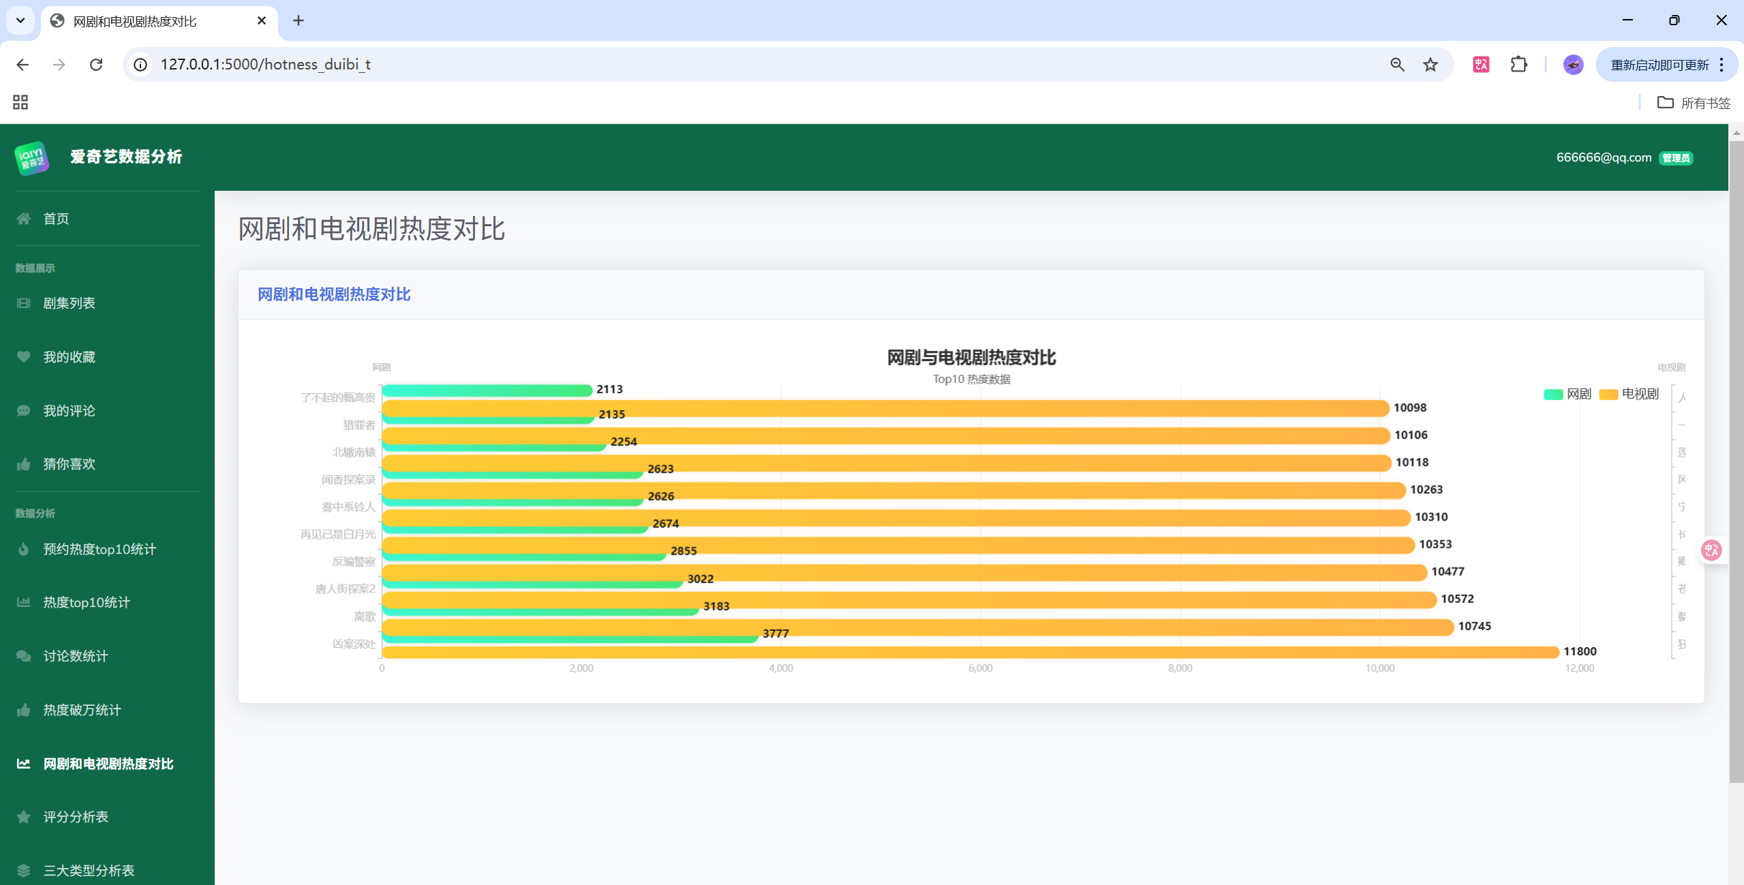1744x885 pixels.
Task: Open the browser three-dot menu
Action: point(1722,65)
